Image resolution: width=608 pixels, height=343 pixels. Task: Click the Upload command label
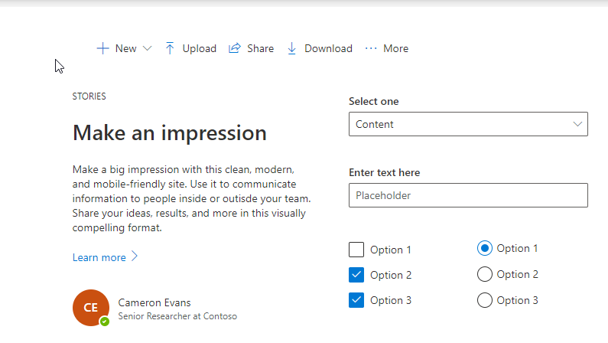point(199,48)
